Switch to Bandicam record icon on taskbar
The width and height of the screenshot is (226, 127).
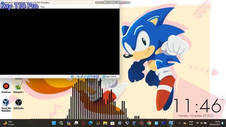(x=142, y=123)
